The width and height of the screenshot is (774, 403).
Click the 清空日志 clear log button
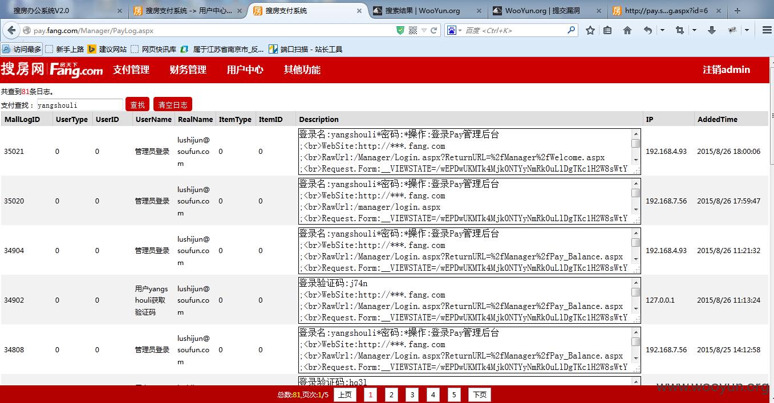pos(173,104)
